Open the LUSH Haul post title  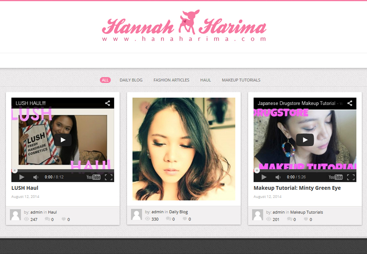[x=25, y=188]
